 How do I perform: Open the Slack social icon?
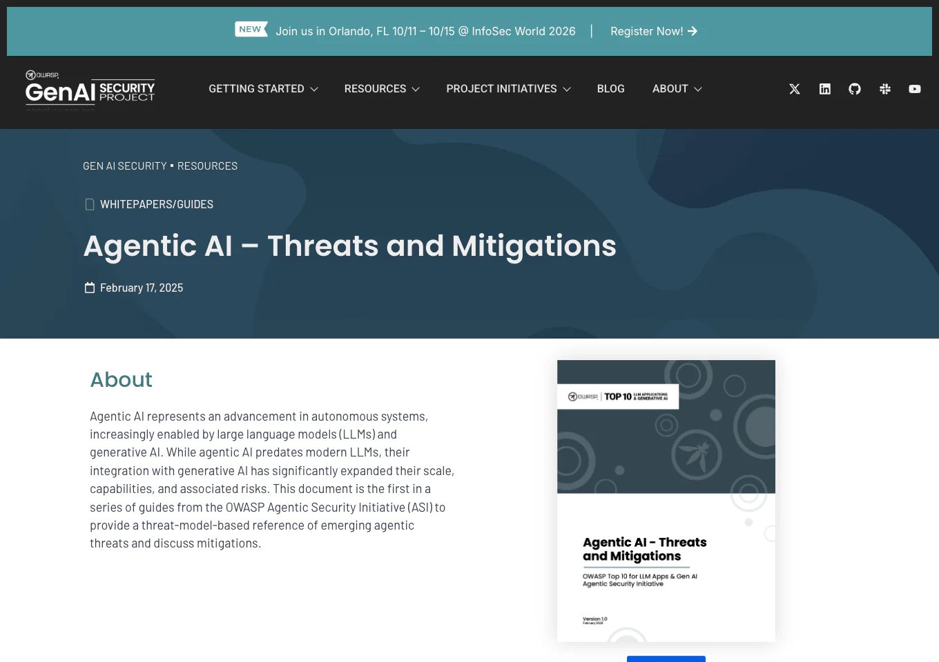885,89
